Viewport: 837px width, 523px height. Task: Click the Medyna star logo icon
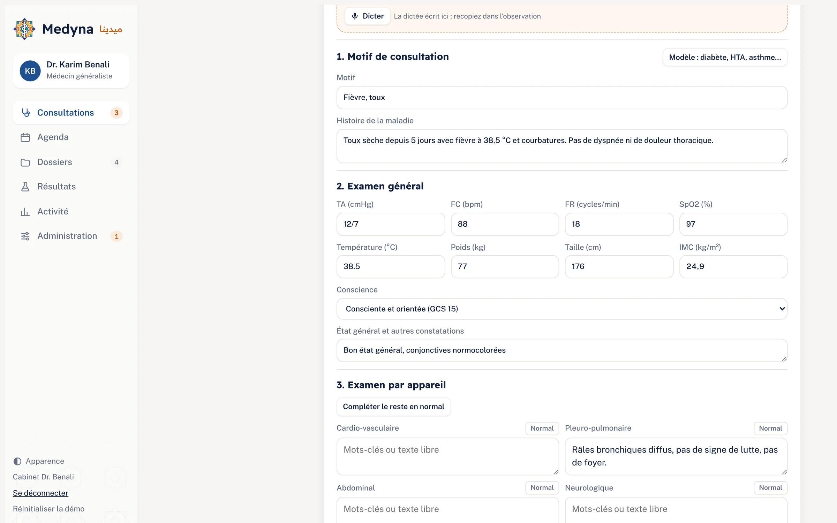pos(24,29)
